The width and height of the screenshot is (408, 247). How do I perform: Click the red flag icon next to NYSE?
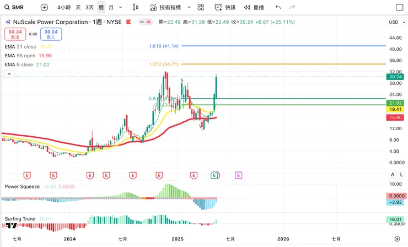[128, 22]
